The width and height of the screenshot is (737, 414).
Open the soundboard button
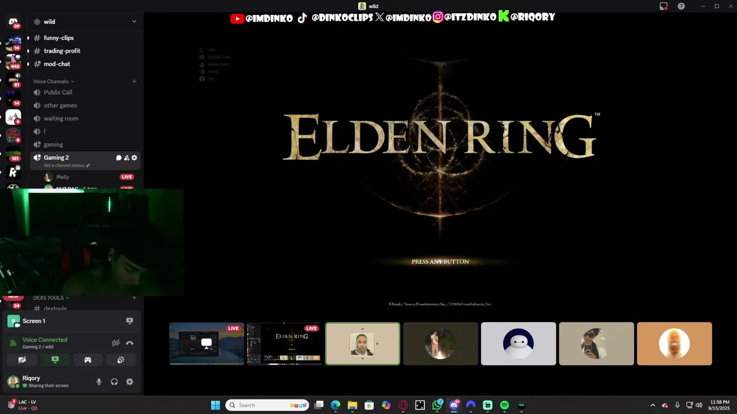tap(121, 360)
